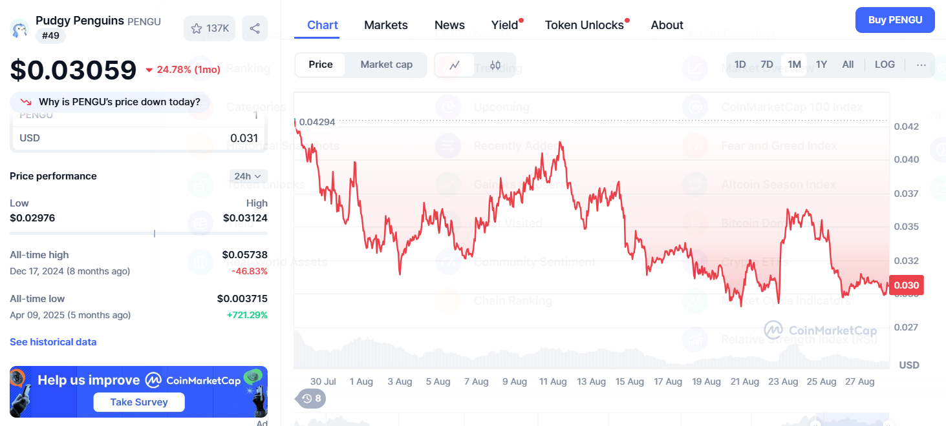Click the history events badge
The width and height of the screenshot is (946, 426).
pos(311,398)
